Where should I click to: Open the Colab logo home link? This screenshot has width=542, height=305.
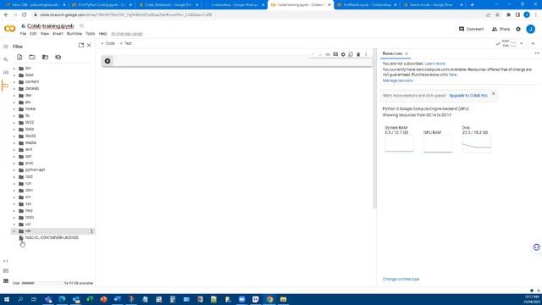pyautogui.click(x=9, y=29)
